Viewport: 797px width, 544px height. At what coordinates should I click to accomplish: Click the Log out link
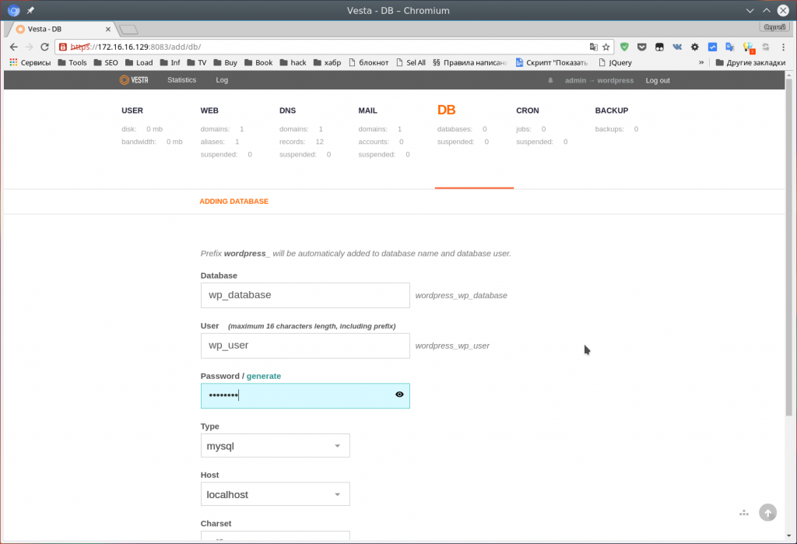(657, 80)
